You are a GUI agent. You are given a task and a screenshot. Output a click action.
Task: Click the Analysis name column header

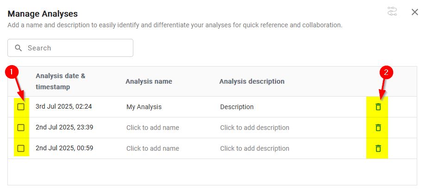pos(149,81)
